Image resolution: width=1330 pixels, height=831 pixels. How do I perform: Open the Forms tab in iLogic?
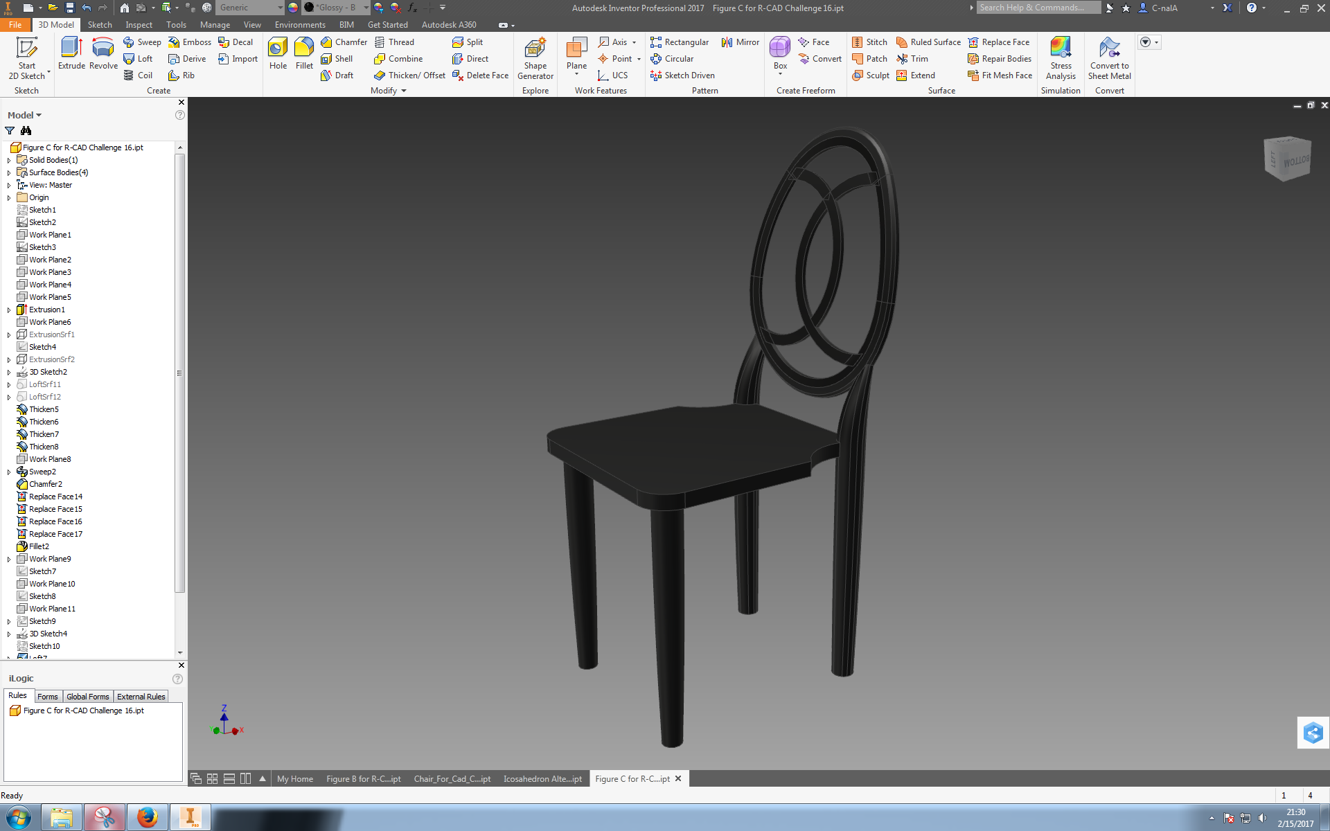point(48,697)
